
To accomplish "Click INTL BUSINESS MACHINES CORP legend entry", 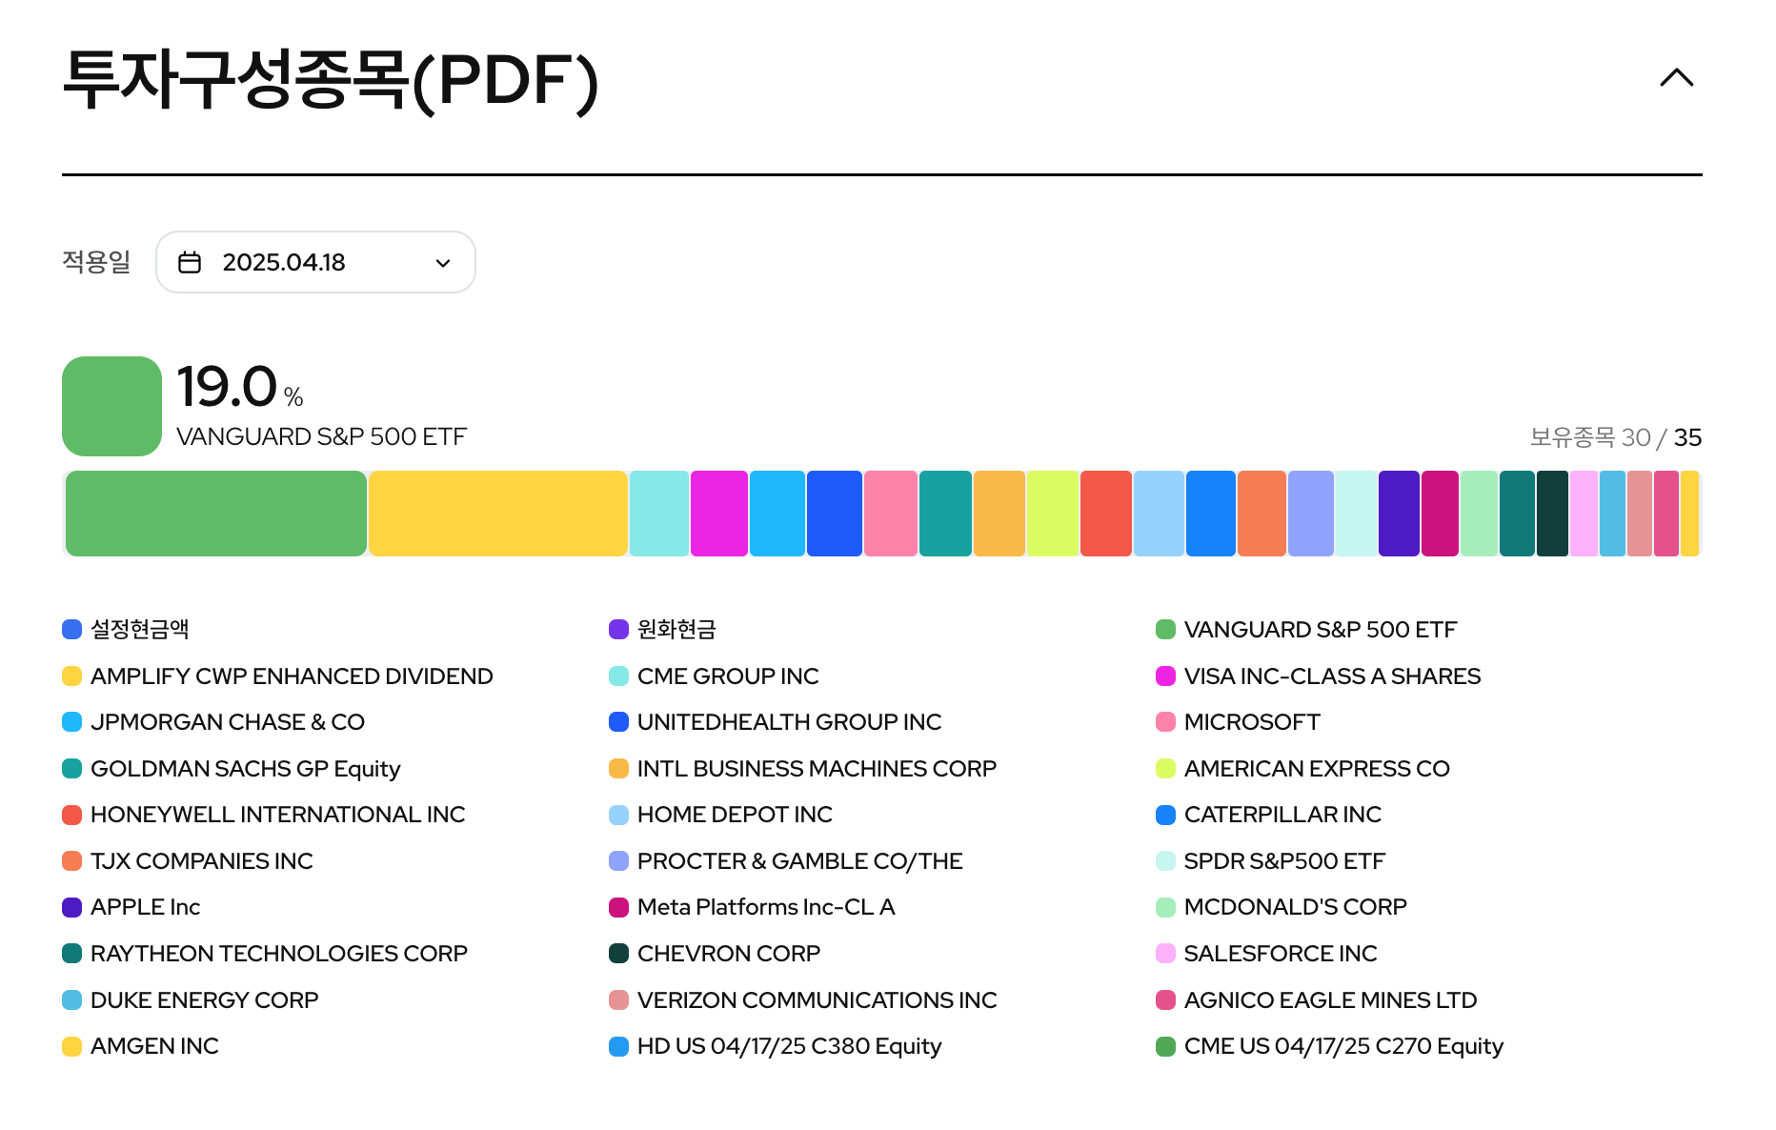I will coord(802,769).
